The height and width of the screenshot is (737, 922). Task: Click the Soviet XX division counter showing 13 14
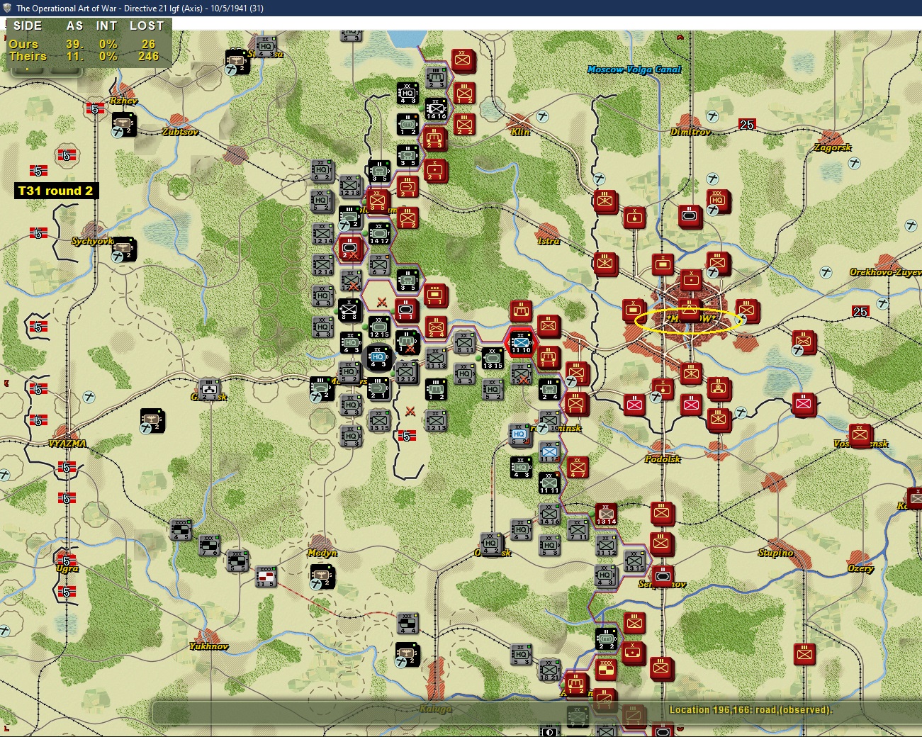606,514
